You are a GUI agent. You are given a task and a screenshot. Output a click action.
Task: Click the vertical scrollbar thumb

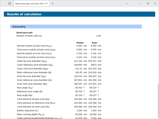[158, 100]
